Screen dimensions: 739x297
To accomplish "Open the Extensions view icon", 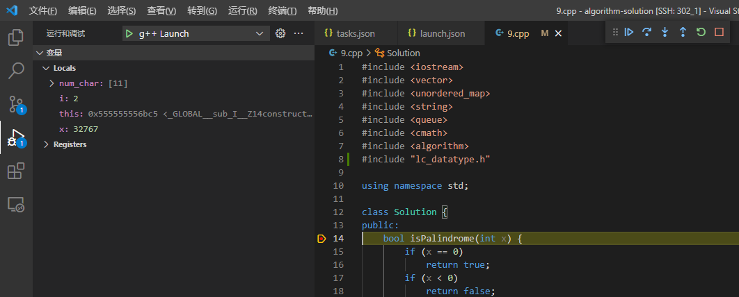I will pos(16,171).
